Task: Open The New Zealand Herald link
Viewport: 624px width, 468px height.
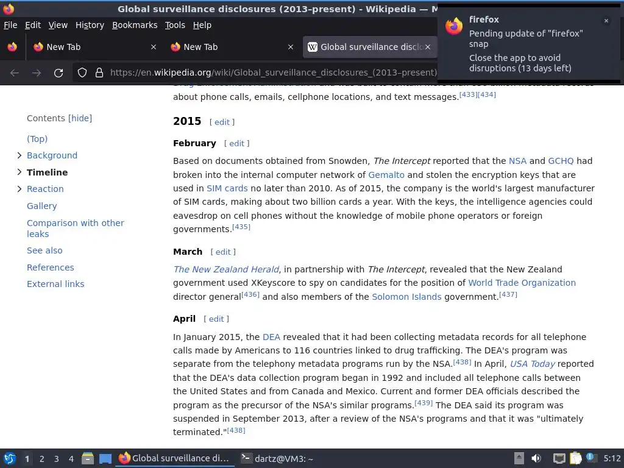Action: click(x=226, y=269)
